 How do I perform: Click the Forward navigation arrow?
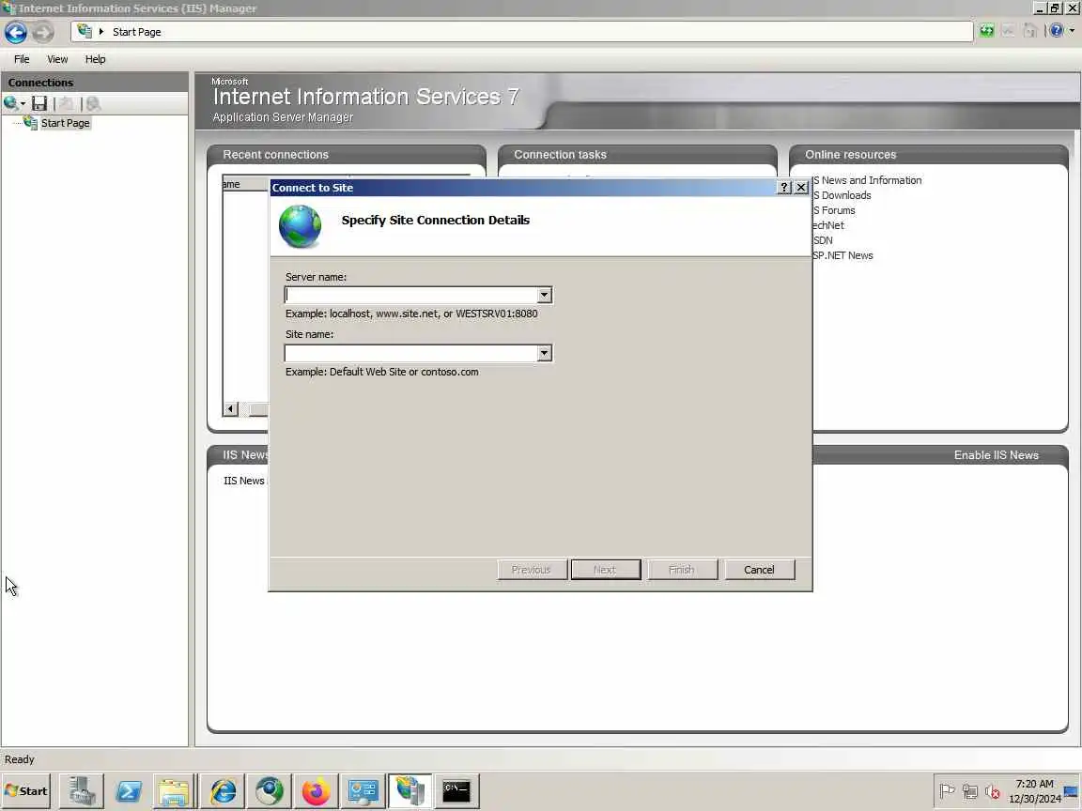coord(43,32)
